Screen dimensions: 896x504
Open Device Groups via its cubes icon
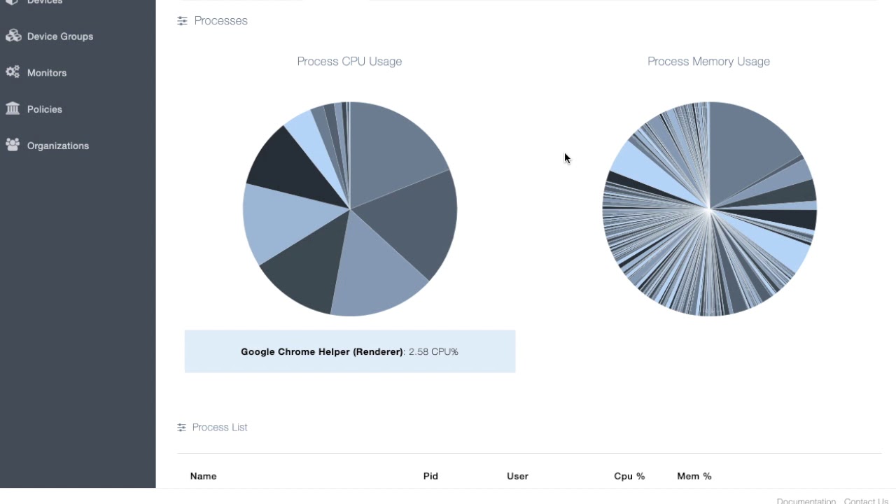[x=13, y=36]
